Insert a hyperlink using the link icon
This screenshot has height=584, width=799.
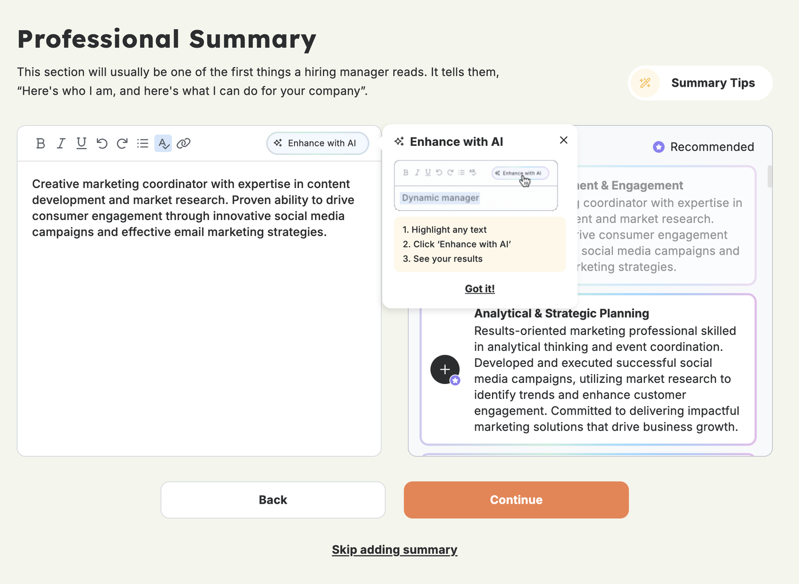tap(183, 143)
